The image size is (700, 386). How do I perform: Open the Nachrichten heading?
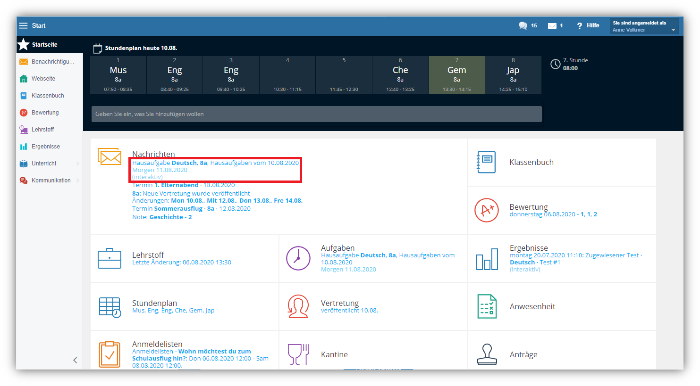click(153, 154)
